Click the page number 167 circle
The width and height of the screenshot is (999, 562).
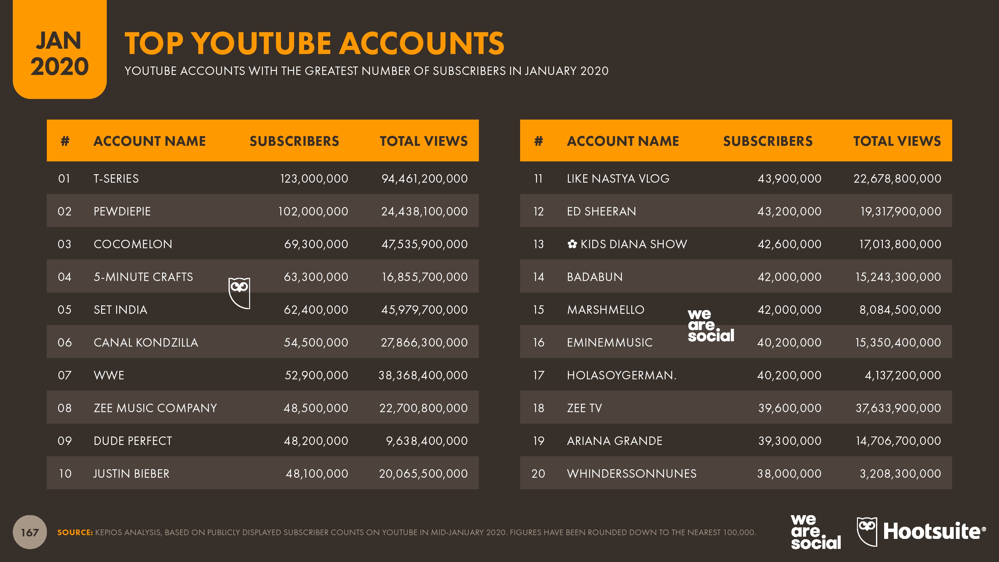[30, 532]
